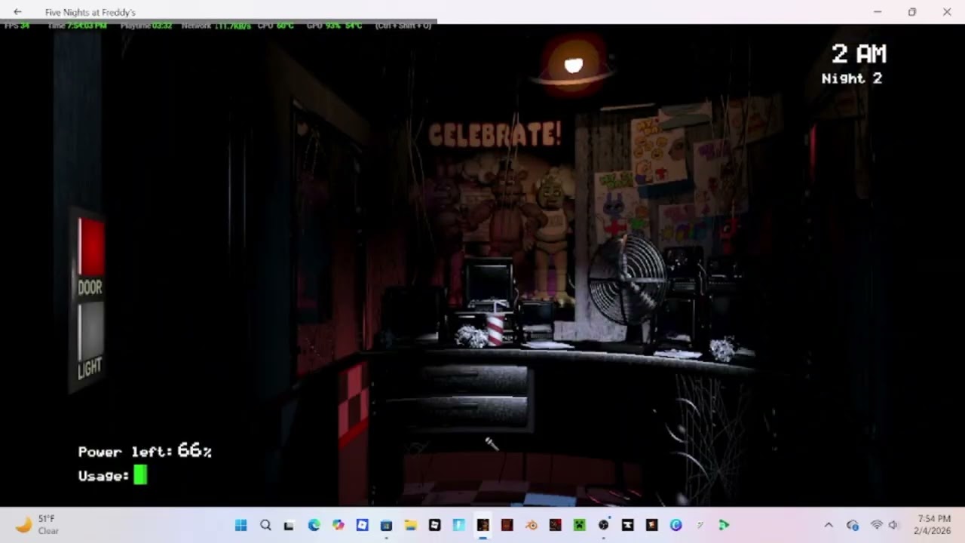The height and width of the screenshot is (543, 965).
Task: Open the green play-arrow taskbar app
Action: [724, 525]
